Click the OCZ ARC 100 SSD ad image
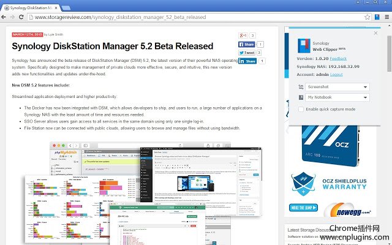 331,146
